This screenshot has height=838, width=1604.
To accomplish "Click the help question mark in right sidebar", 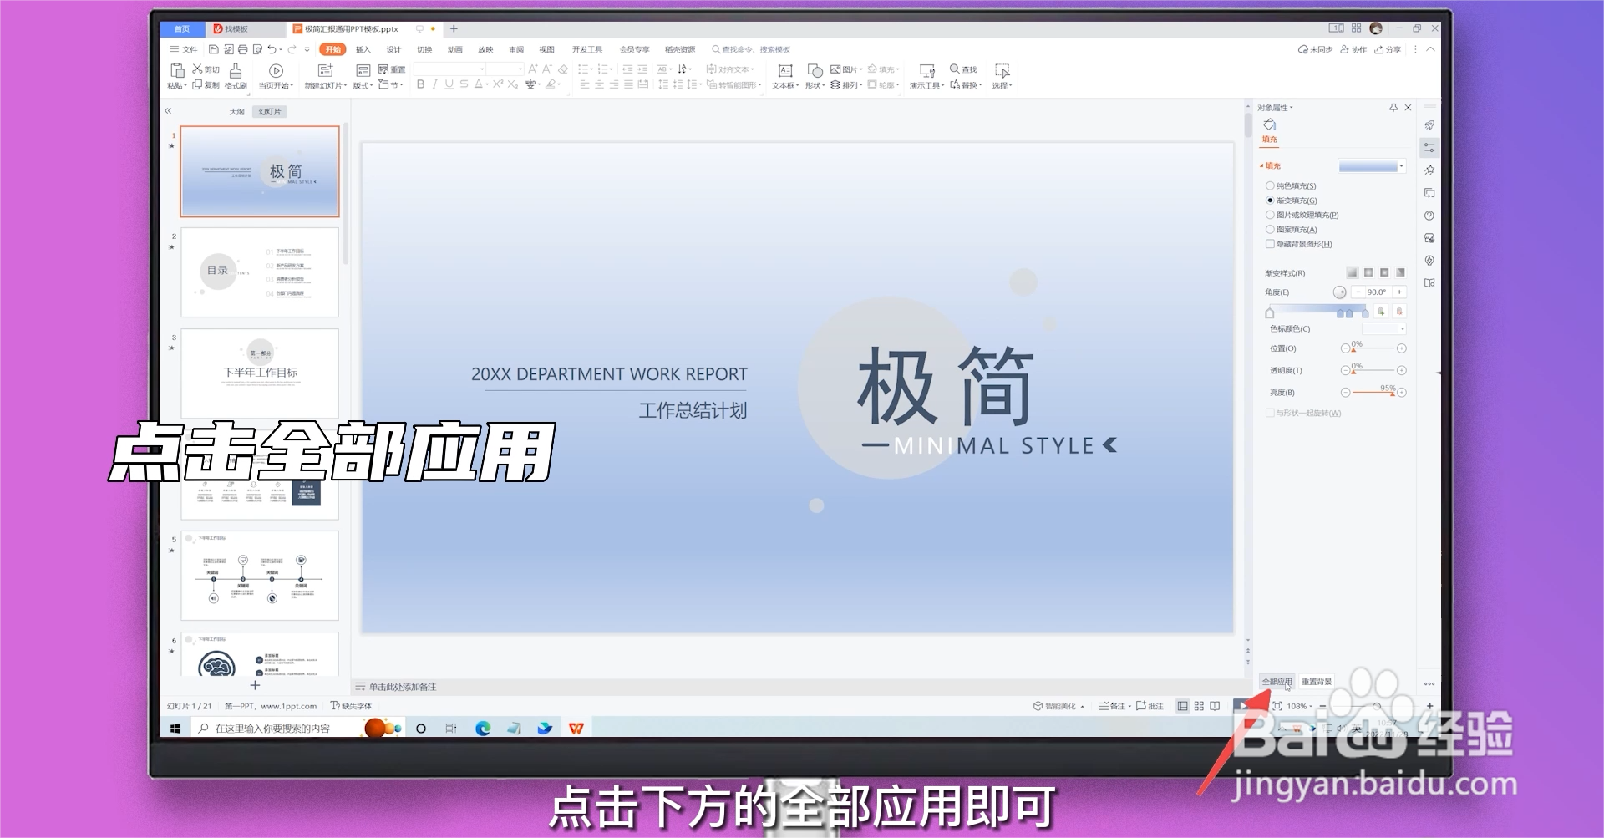I will point(1429,216).
